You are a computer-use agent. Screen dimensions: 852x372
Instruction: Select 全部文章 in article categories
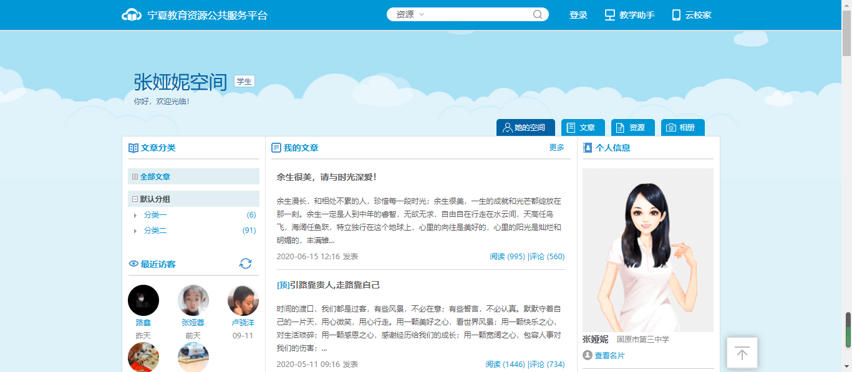(155, 177)
